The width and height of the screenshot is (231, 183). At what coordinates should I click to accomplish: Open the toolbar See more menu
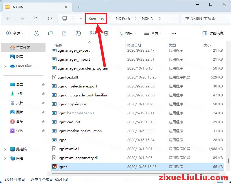click(174, 33)
